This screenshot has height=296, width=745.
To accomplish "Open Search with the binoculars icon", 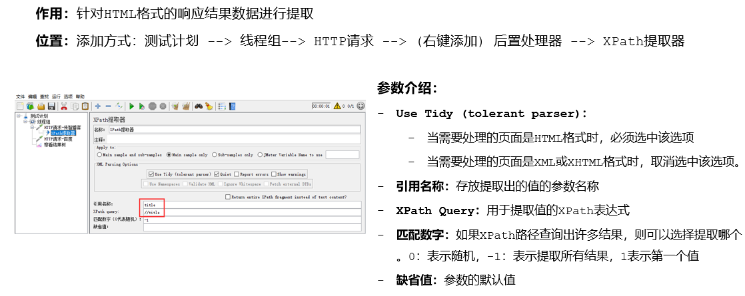I will tap(199, 106).
